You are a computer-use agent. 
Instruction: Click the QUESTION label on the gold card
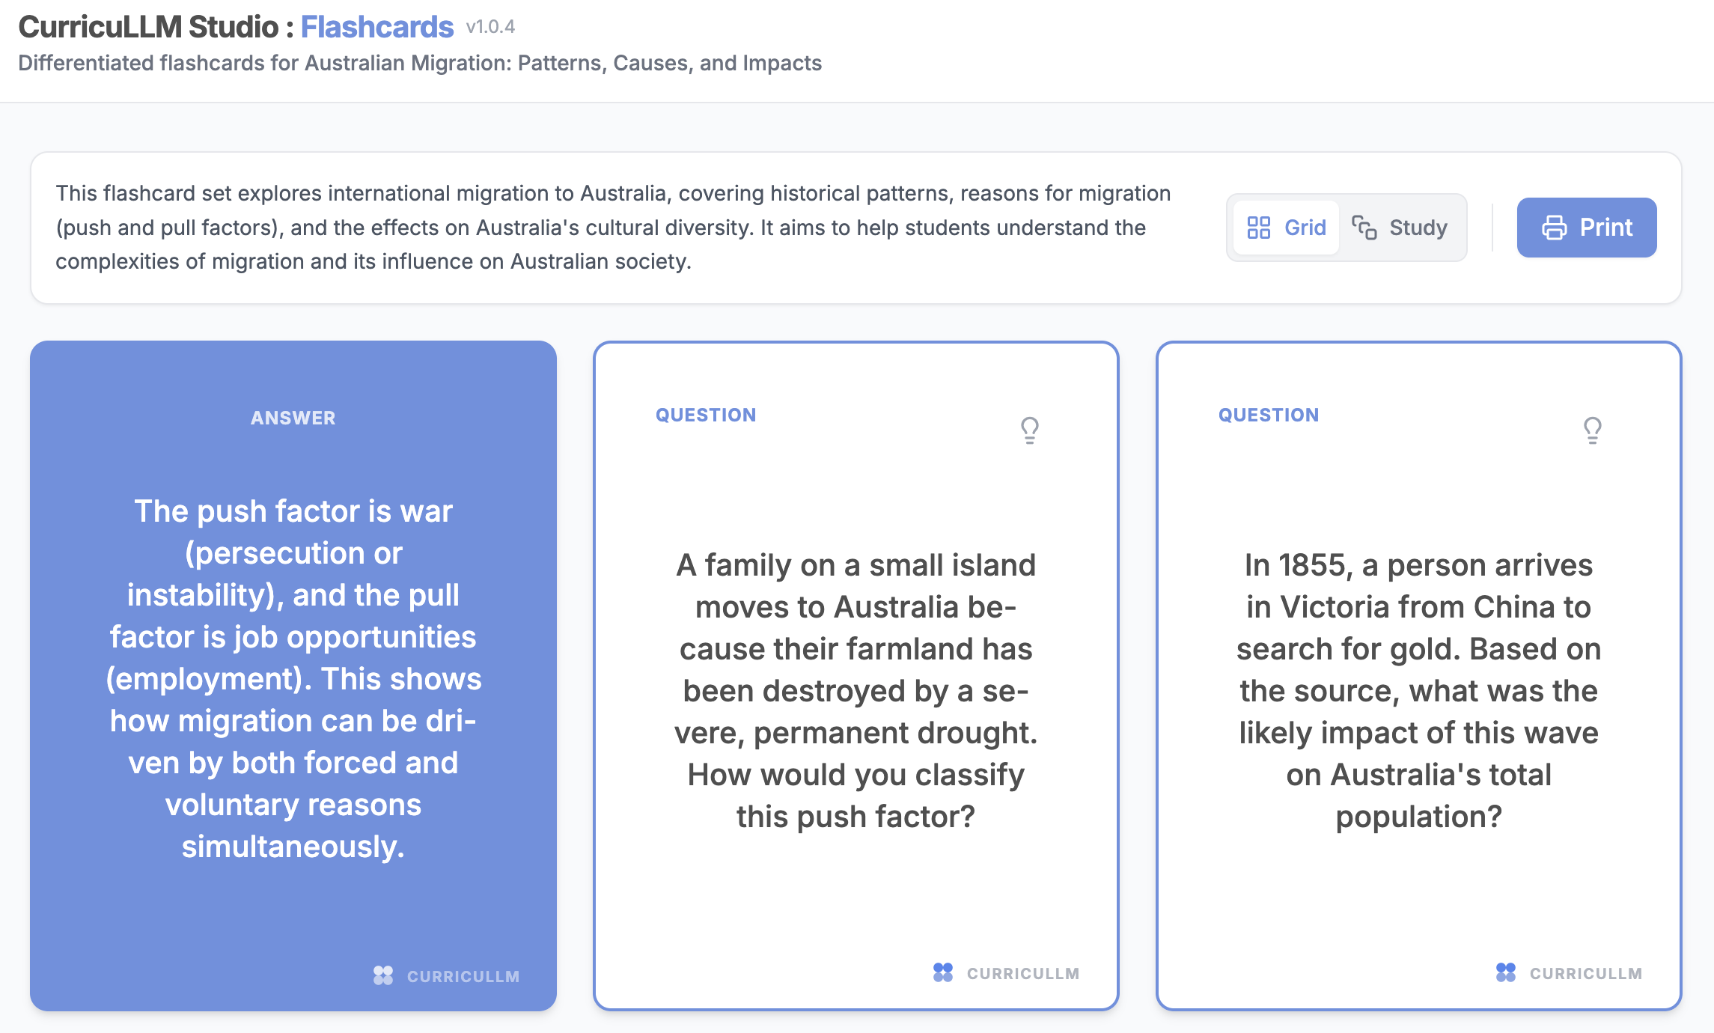coord(1269,415)
